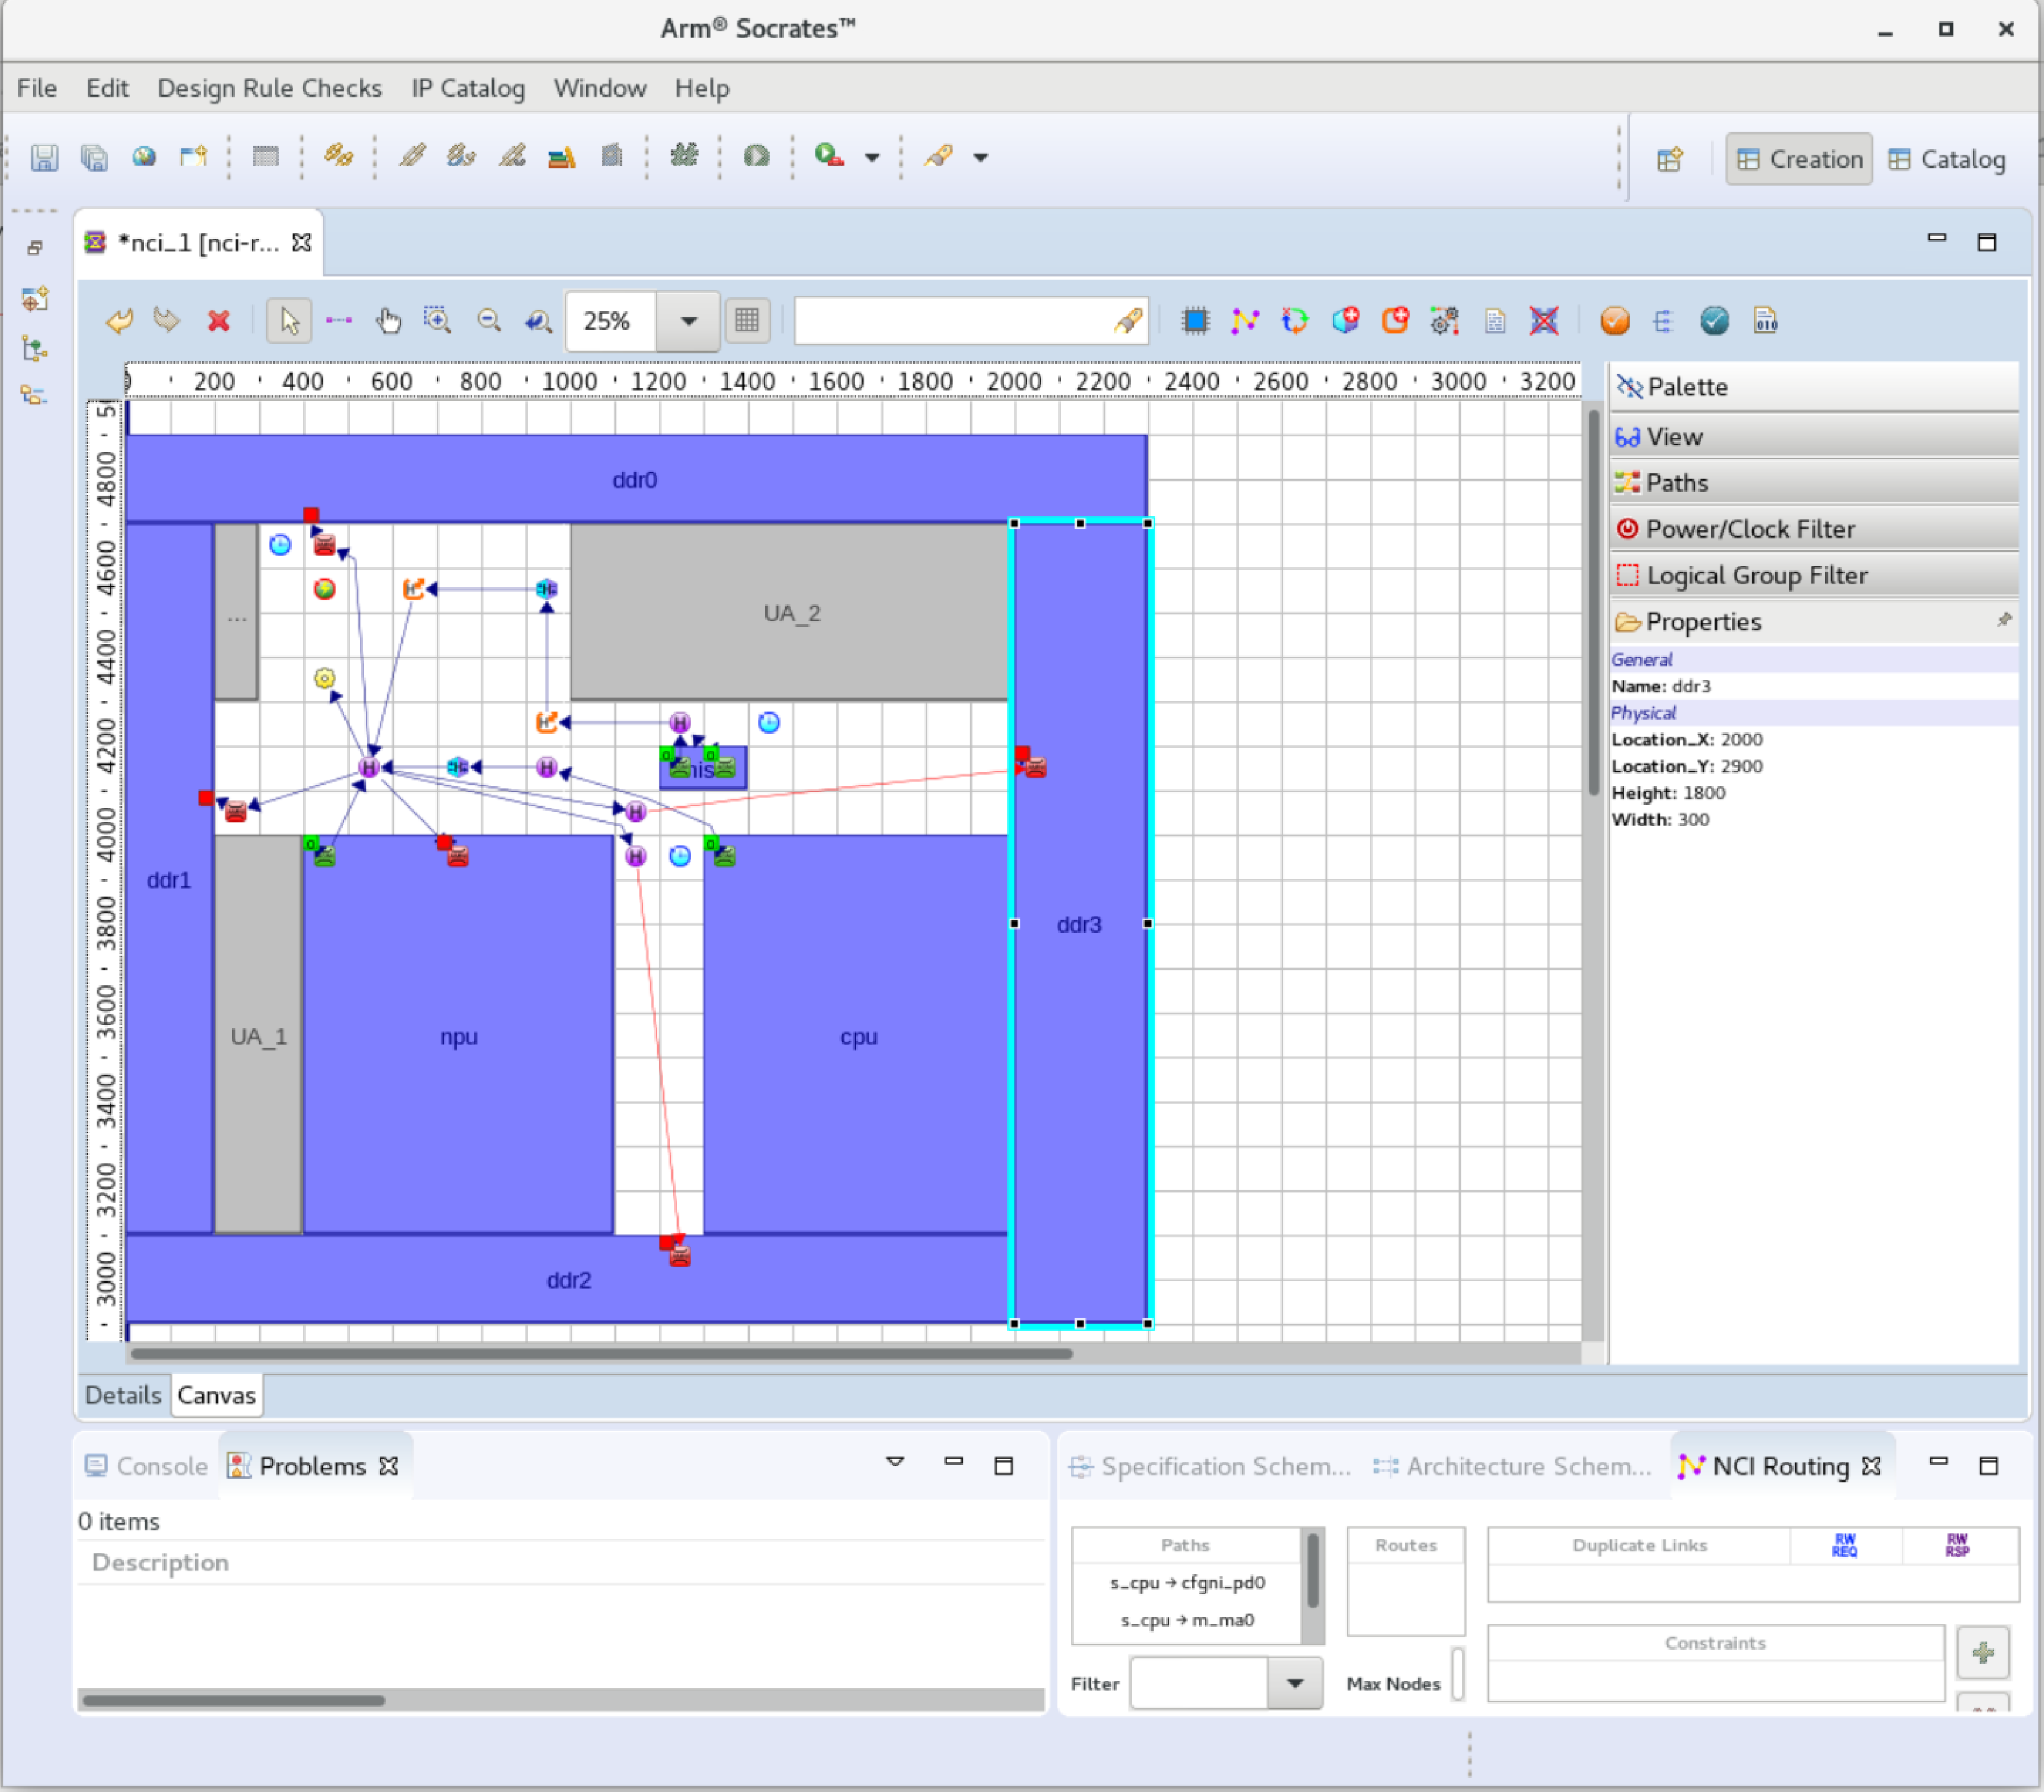Click the gold chain-link icon in main toolbar
Image resolution: width=2044 pixels, height=1792 pixels.
point(338,156)
